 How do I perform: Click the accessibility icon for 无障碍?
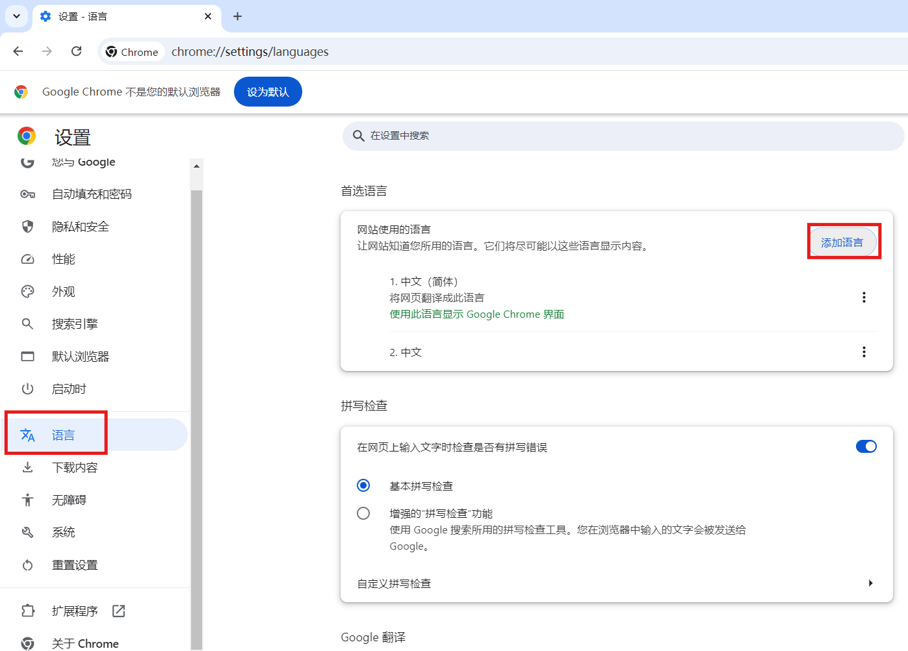pyautogui.click(x=27, y=500)
